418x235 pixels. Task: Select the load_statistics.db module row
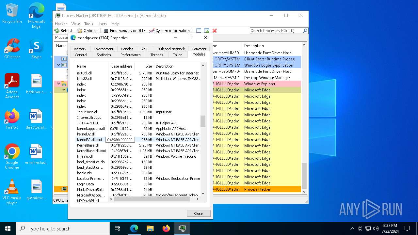138,162
